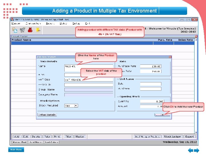Expand the Stock Required dropdown

(76, 106)
